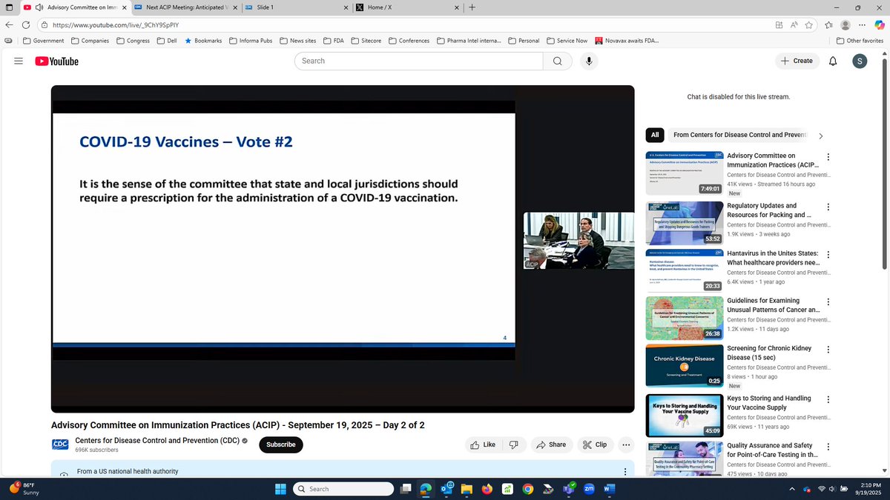The width and height of the screenshot is (890, 500).
Task: Click in the YouTube search field
Action: click(419, 61)
